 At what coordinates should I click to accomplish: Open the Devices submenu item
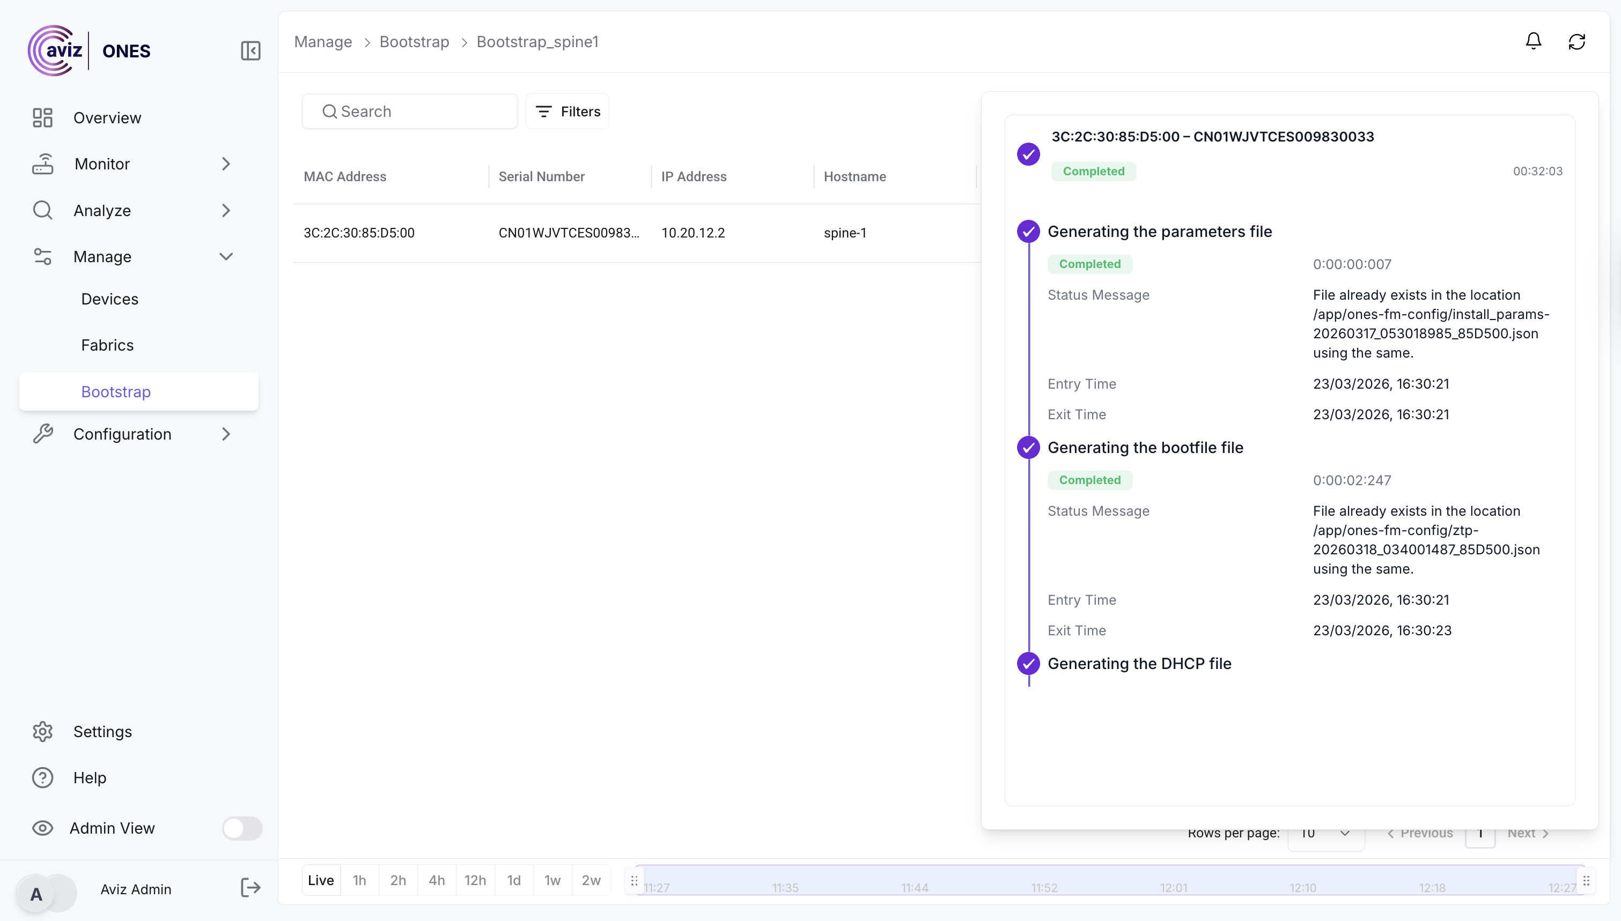tap(109, 299)
